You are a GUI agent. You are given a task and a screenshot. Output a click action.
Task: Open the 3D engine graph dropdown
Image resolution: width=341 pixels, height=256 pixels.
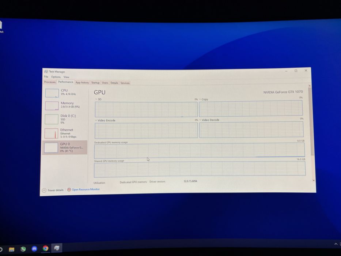pyautogui.click(x=96, y=99)
